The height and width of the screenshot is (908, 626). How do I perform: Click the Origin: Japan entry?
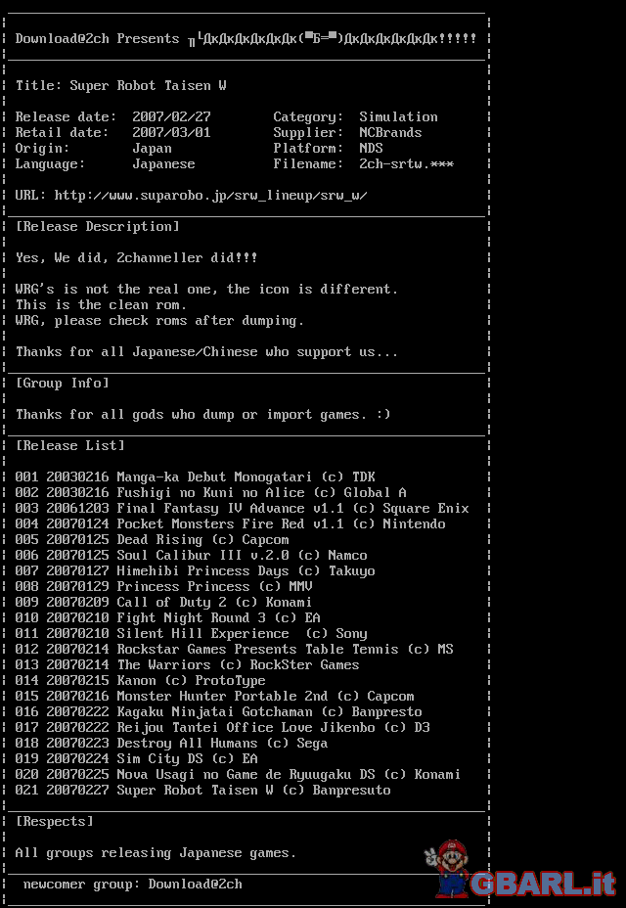pos(94,149)
